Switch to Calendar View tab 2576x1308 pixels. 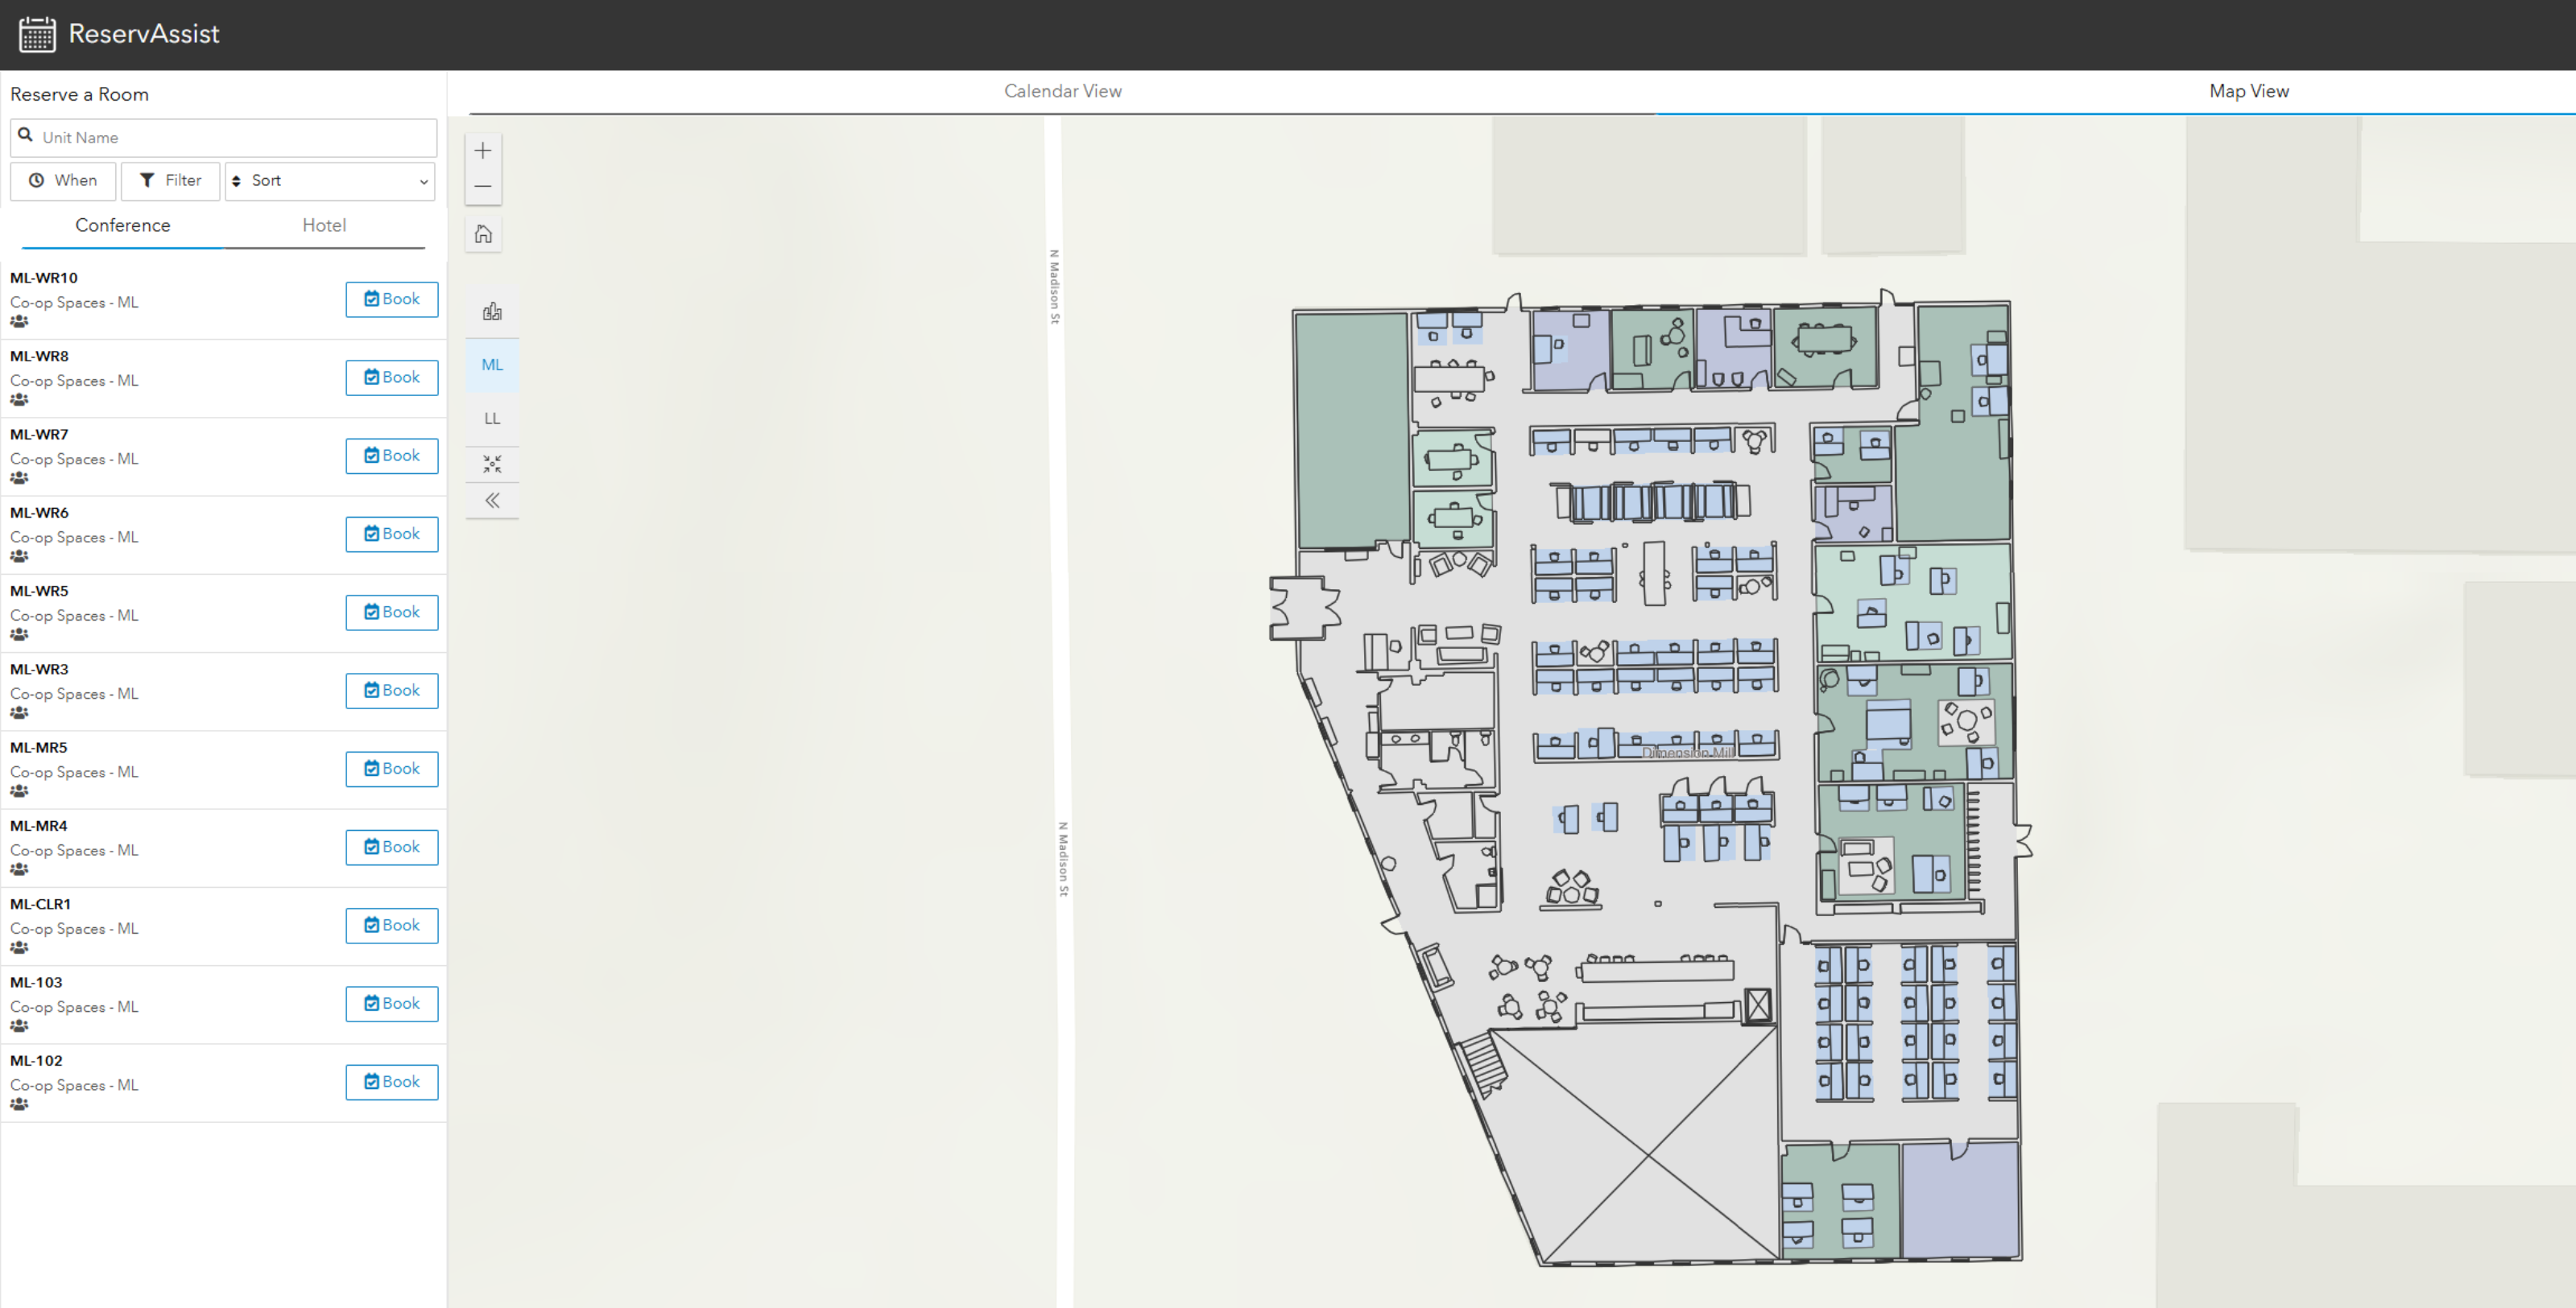click(1062, 91)
